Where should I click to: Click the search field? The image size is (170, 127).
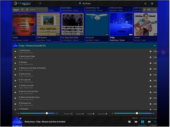[38, 10]
